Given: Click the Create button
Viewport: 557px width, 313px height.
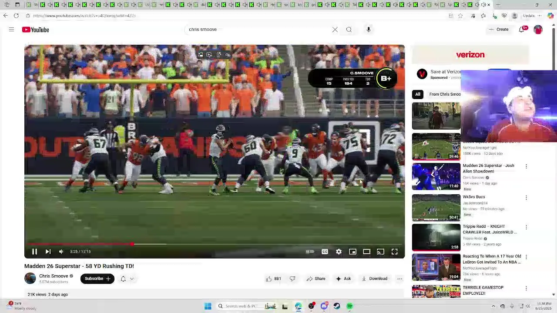Looking at the screenshot, I should 498,30.
